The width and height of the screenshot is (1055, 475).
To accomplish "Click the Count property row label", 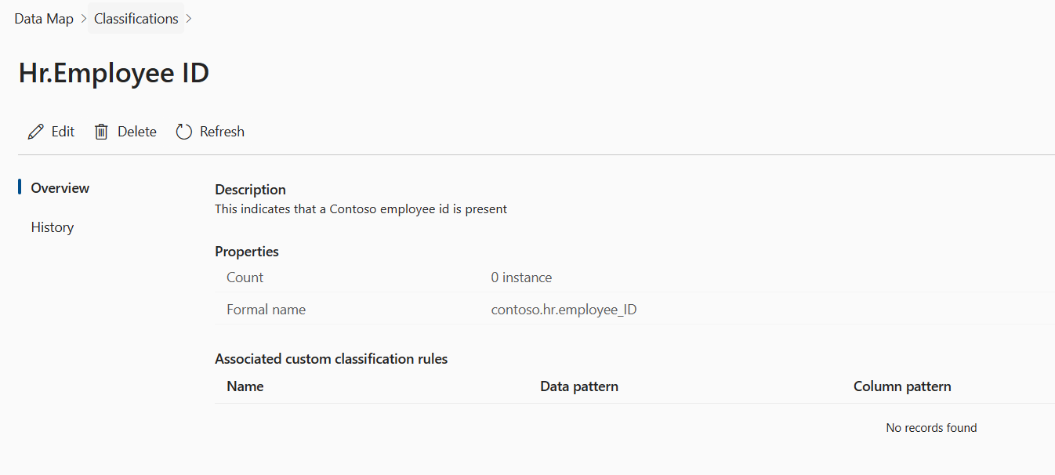I will (x=245, y=277).
